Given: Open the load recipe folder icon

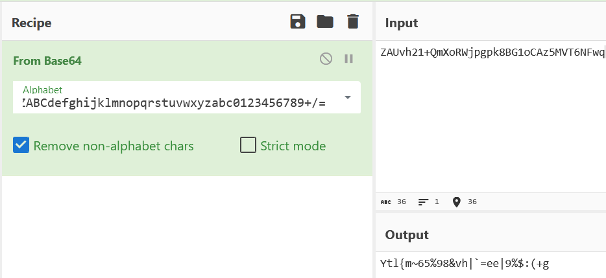Looking at the screenshot, I should 325,21.
